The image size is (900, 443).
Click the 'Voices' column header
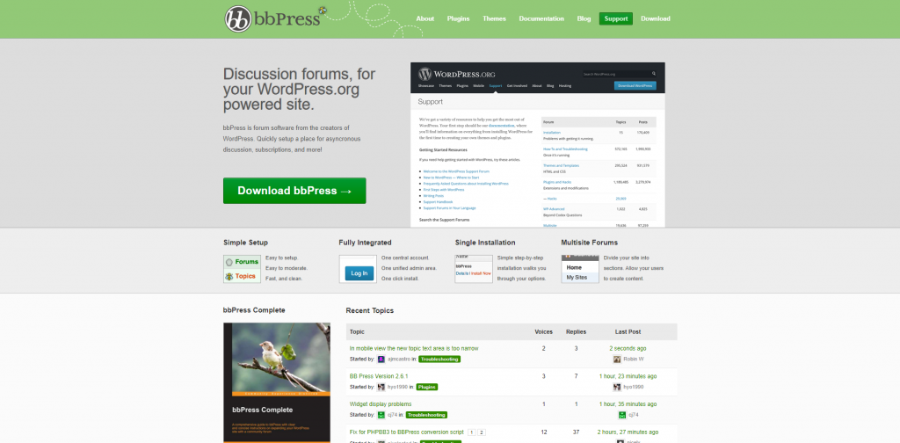pos(543,331)
